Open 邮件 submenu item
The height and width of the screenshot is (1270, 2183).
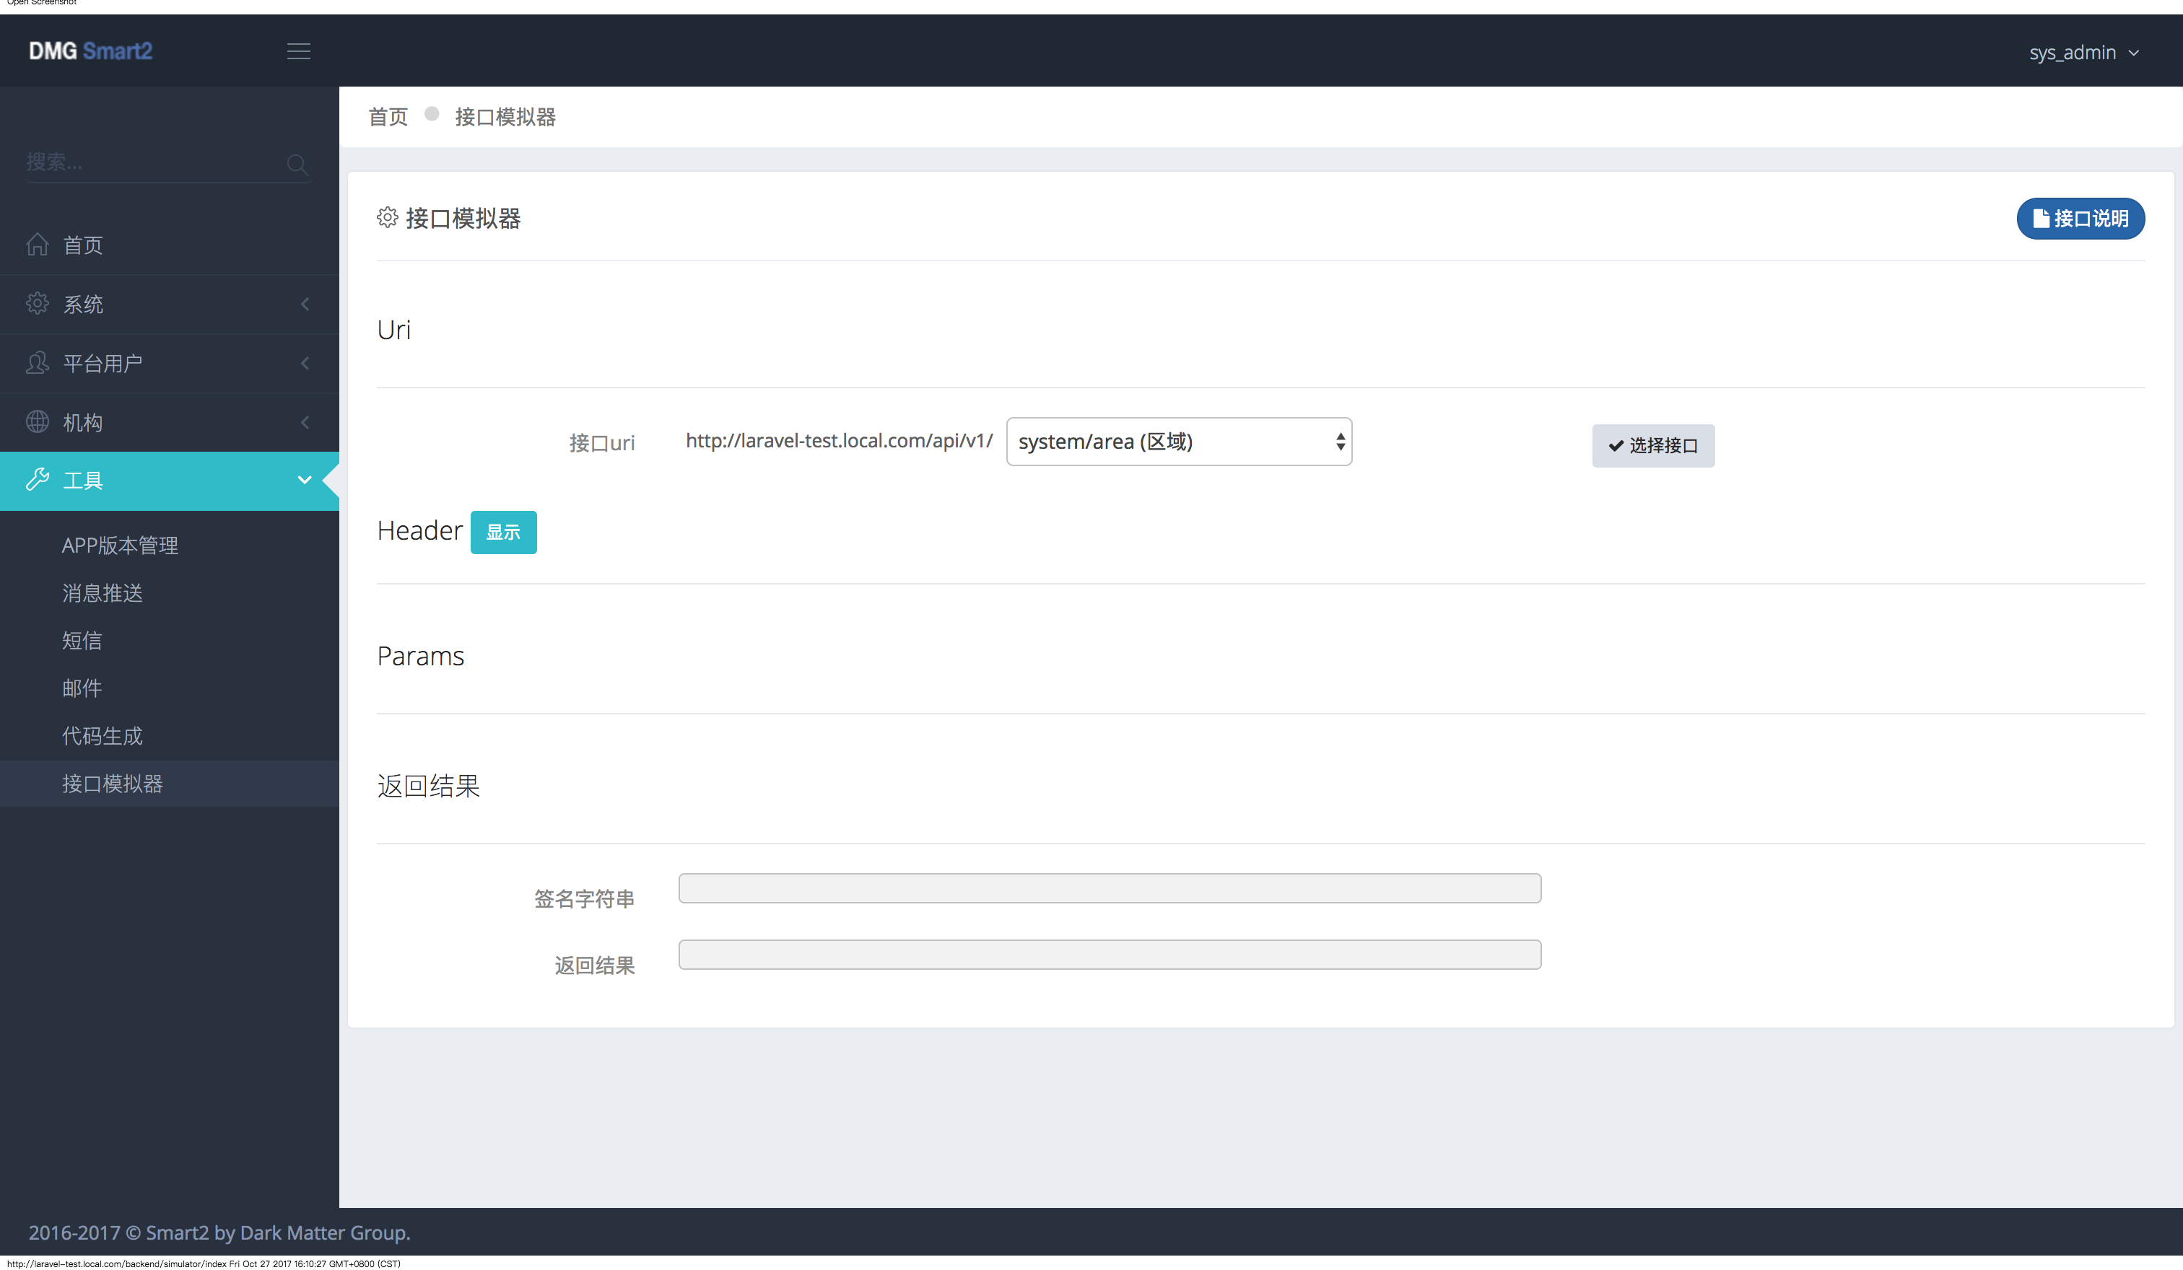(82, 688)
